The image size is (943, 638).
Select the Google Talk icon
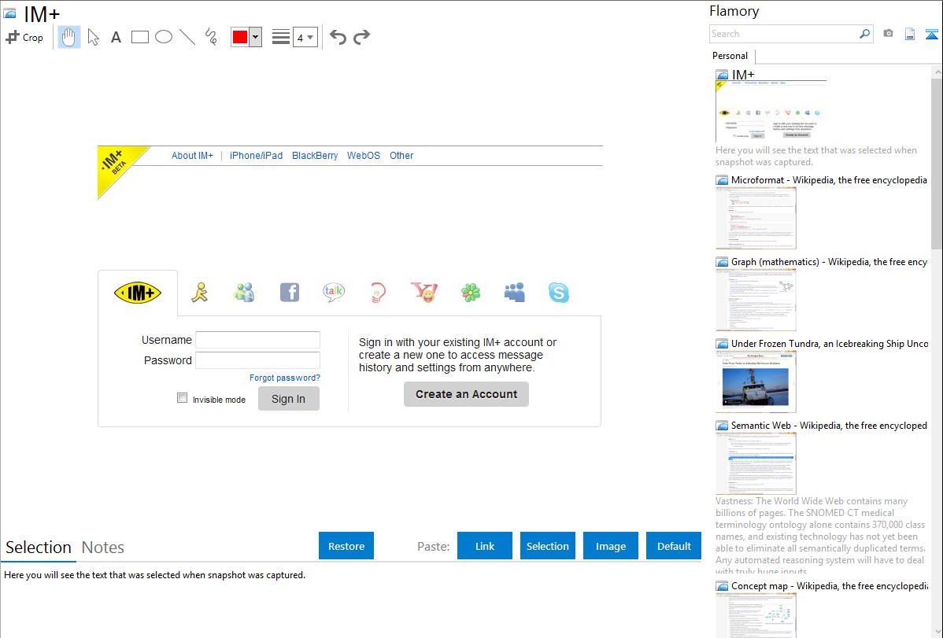334,293
